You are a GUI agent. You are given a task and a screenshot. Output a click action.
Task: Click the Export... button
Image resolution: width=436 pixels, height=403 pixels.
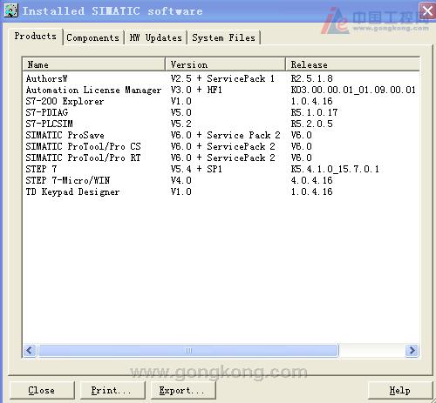(183, 390)
